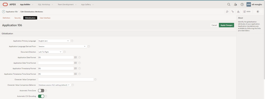Toggle the Automatic CSV Encoding switch
Viewport: 265px width, 99px height.
pos(41,96)
